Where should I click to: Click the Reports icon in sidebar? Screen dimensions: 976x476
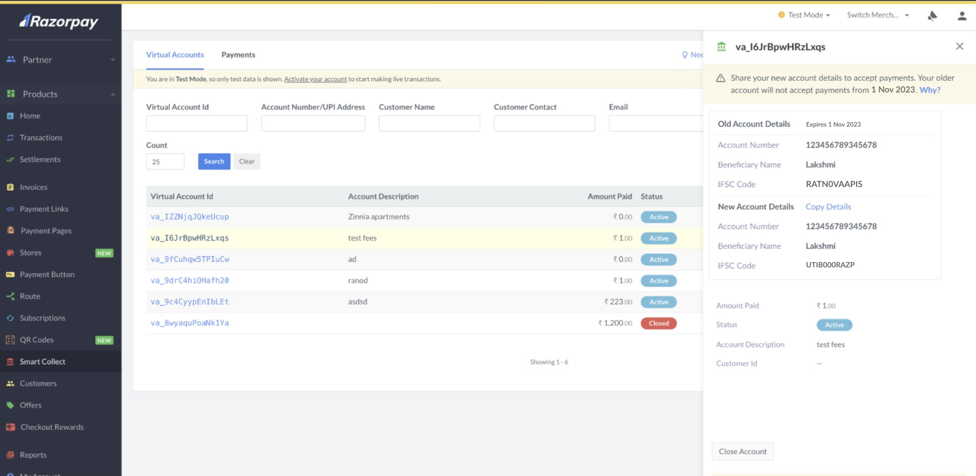click(10, 455)
